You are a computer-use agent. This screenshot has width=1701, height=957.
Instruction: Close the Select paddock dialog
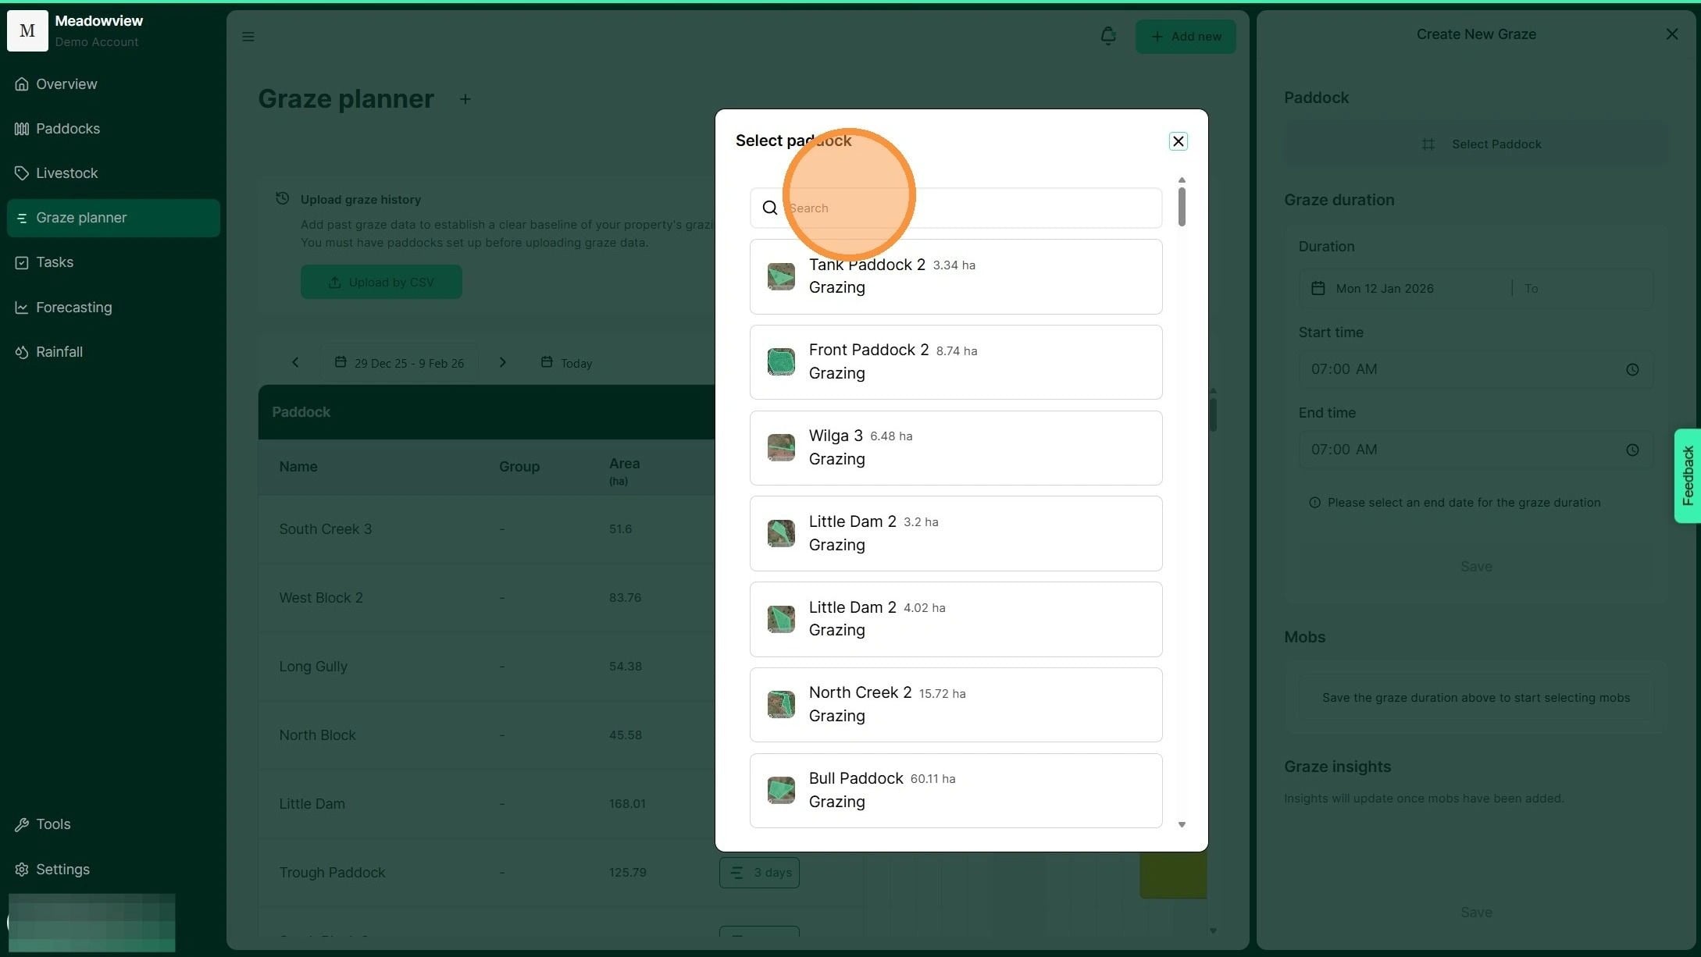pos(1178,141)
